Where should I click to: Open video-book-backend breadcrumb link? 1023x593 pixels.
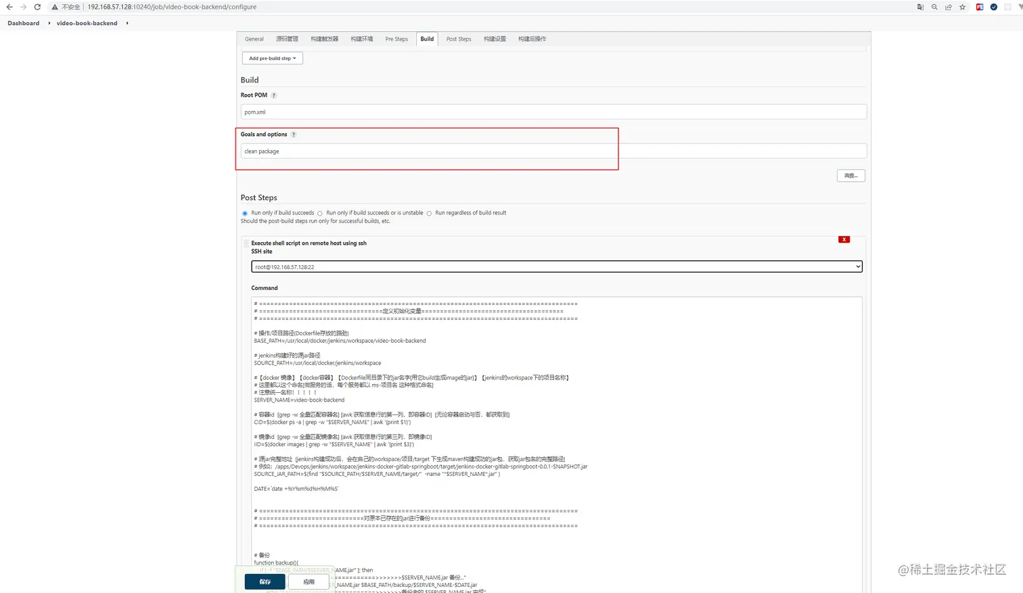[87, 23]
